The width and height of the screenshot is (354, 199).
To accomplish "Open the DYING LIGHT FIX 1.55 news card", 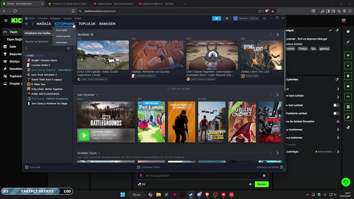I will (x=262, y=59).
